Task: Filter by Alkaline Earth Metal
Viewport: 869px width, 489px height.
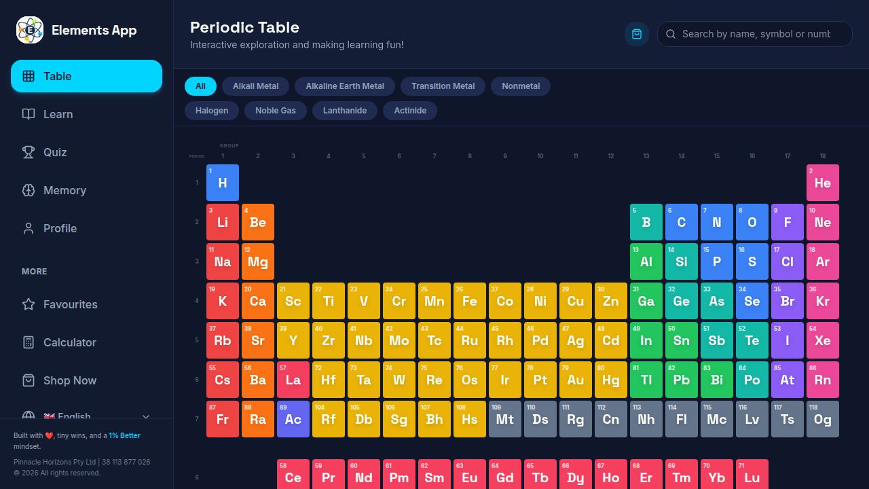Action: tap(345, 86)
